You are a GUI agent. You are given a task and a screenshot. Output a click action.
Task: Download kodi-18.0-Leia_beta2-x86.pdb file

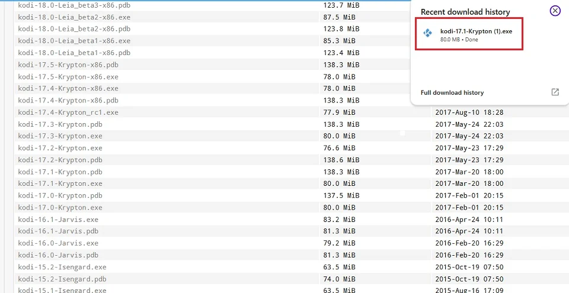click(74, 28)
